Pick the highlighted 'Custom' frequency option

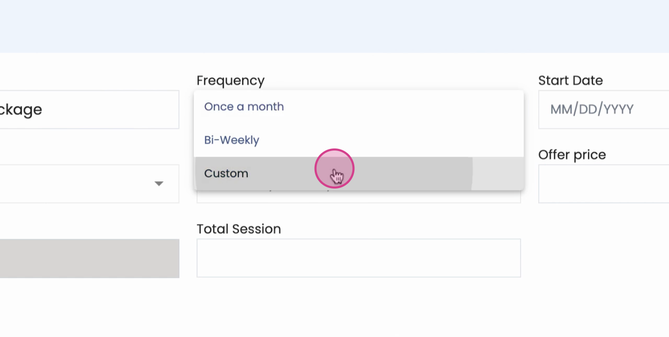359,173
